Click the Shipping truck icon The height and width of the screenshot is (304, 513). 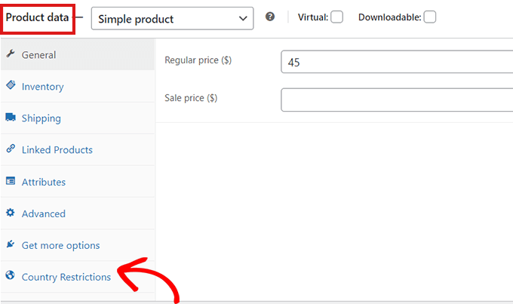point(11,118)
